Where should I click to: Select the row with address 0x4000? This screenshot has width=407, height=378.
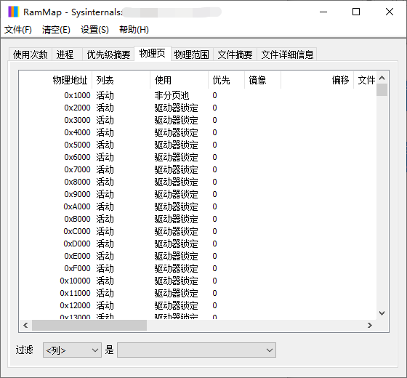[x=197, y=132]
